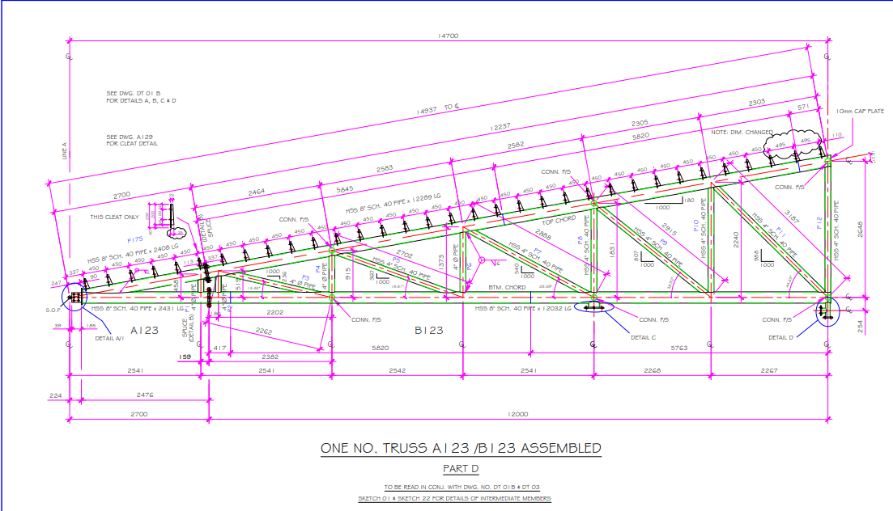Click the 224 dimension at the lower left

tap(55, 395)
